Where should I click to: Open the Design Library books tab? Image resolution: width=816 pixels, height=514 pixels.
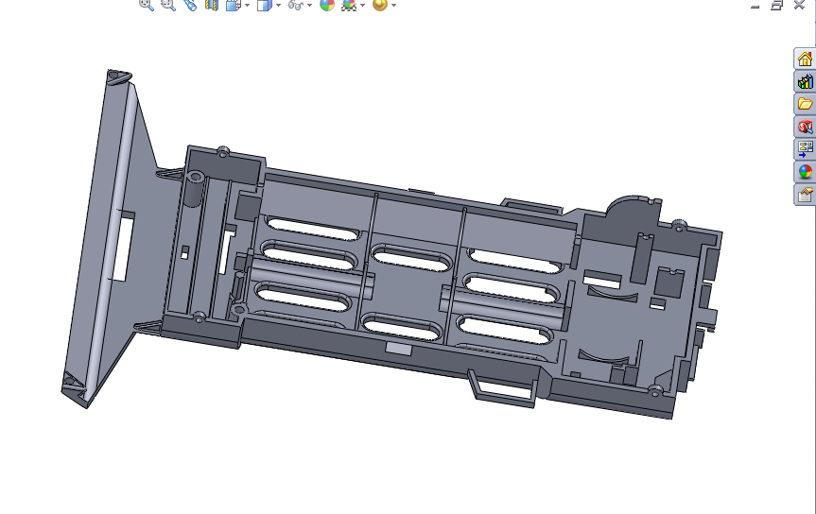click(805, 81)
